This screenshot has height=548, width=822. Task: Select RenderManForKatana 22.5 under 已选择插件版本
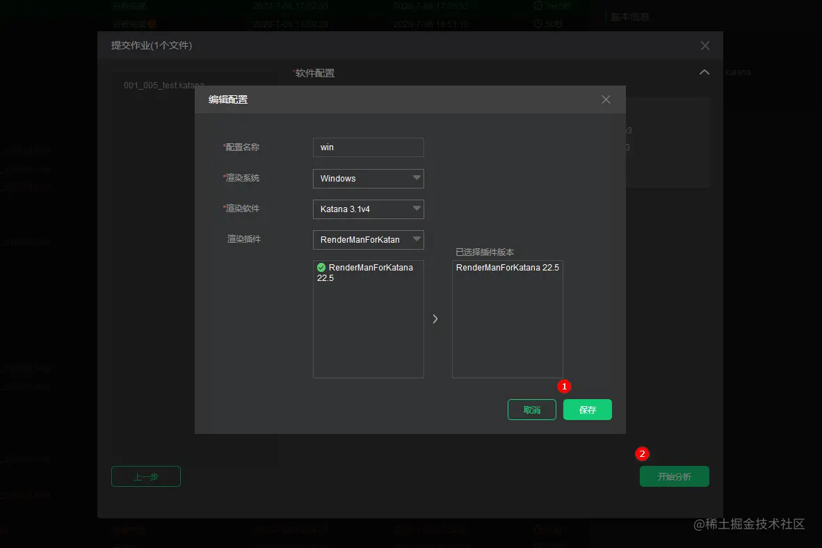click(x=508, y=266)
